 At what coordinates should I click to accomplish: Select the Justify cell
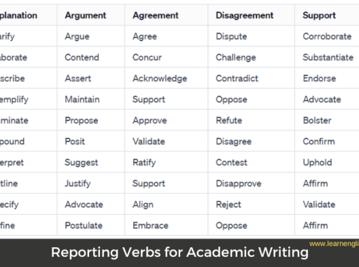[x=78, y=183]
